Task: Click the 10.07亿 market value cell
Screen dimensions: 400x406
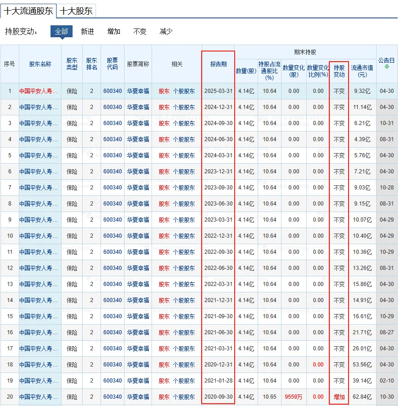Action: 362,220
